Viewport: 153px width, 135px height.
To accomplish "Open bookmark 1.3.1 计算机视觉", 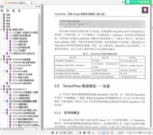I will pos(20,41).
